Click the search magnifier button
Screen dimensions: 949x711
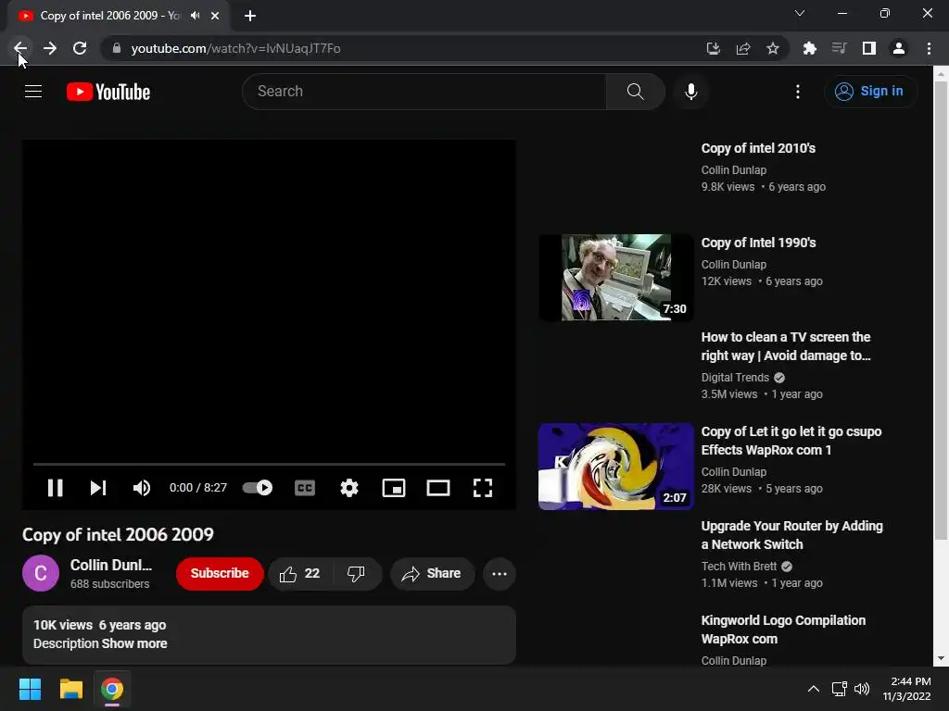coord(636,92)
